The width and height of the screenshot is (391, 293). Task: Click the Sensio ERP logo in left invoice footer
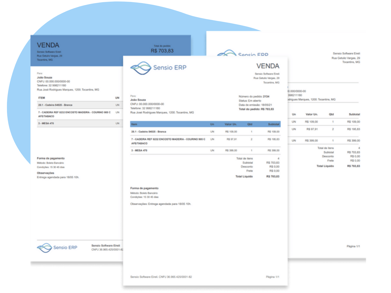click(57, 248)
